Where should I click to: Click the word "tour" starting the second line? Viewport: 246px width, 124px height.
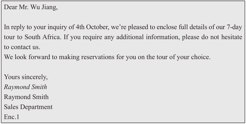pos(9,37)
